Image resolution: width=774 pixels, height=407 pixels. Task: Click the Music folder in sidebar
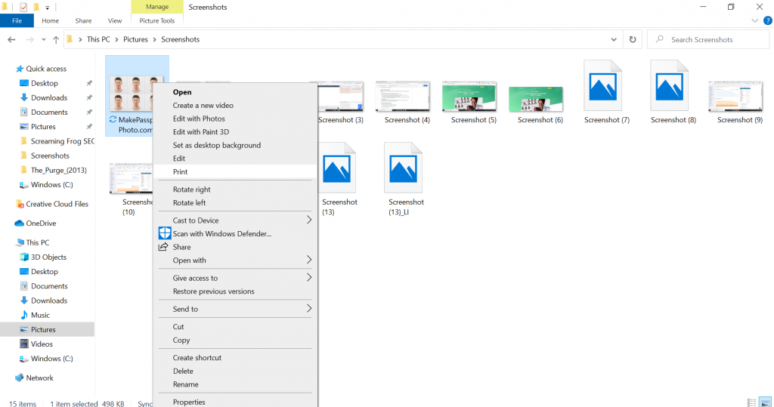click(40, 315)
